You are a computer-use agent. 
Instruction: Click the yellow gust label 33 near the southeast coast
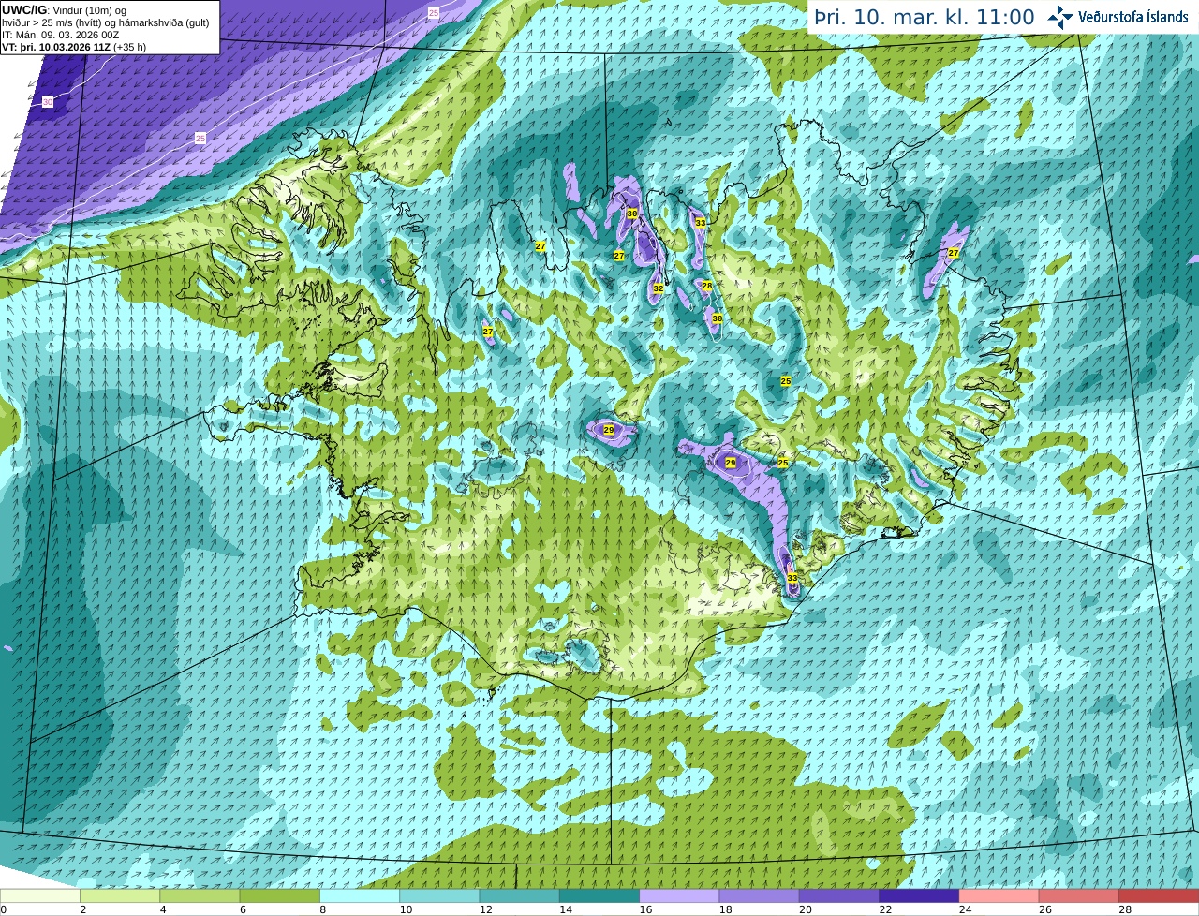point(792,578)
